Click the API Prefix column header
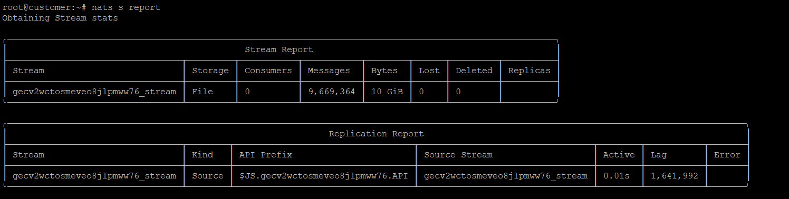The image size is (789, 199). 266,155
